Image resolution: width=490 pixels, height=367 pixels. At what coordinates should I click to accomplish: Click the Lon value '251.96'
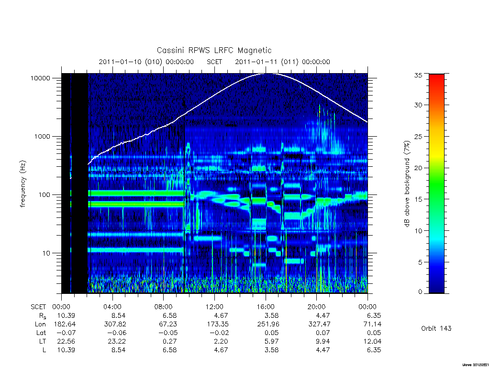click(x=268, y=324)
